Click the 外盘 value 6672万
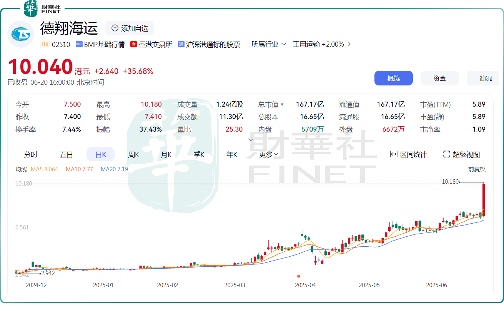Viewport: 504px width, 311px height. tap(393, 129)
